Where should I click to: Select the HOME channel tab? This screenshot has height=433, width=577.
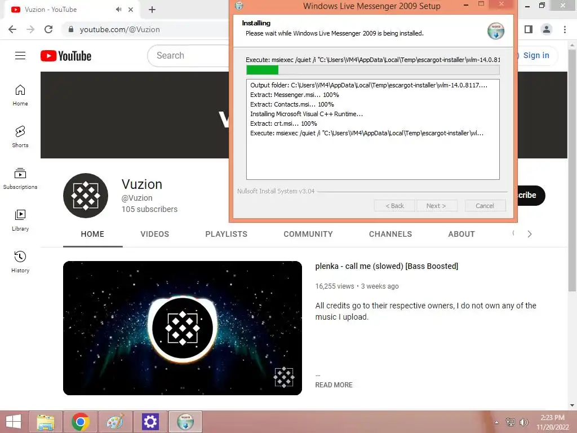[x=93, y=234]
